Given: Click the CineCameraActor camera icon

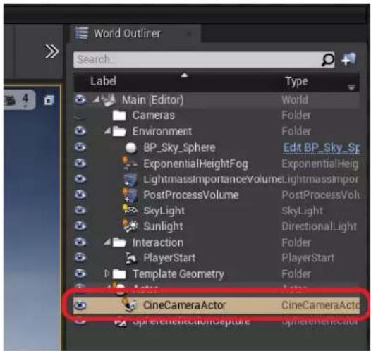Looking at the screenshot, I should [130, 304].
